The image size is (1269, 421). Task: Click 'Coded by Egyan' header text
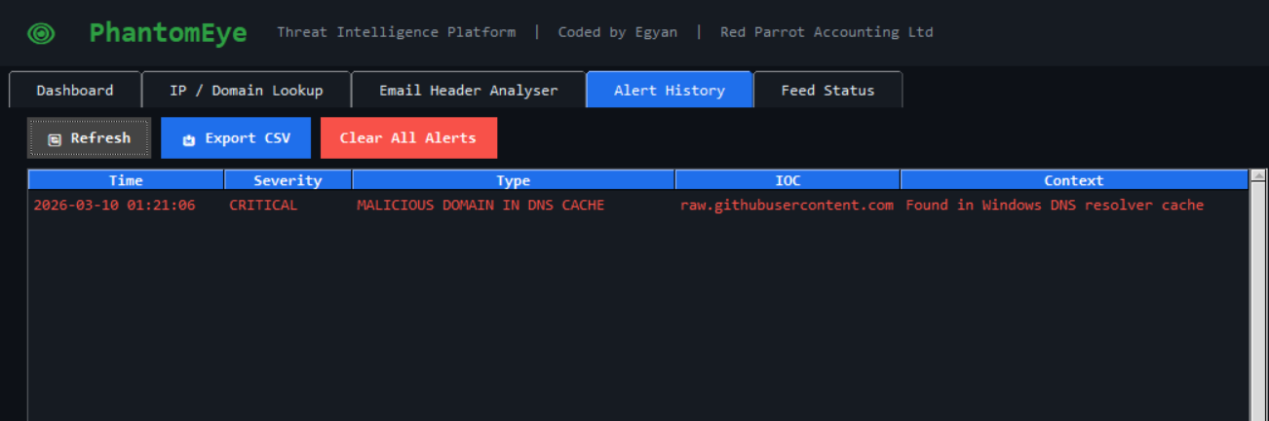[x=618, y=32]
